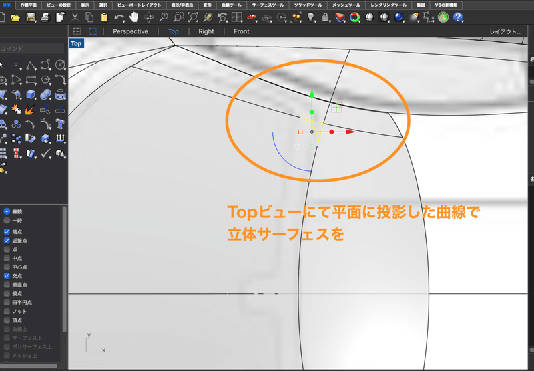
Task: Expand the Save icon dropdown arrow
Action: [36, 21]
